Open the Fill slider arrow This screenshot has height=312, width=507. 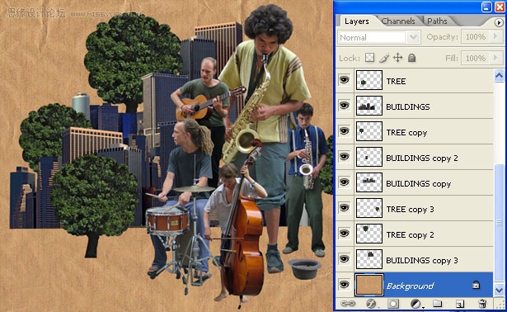pyautogui.click(x=495, y=58)
